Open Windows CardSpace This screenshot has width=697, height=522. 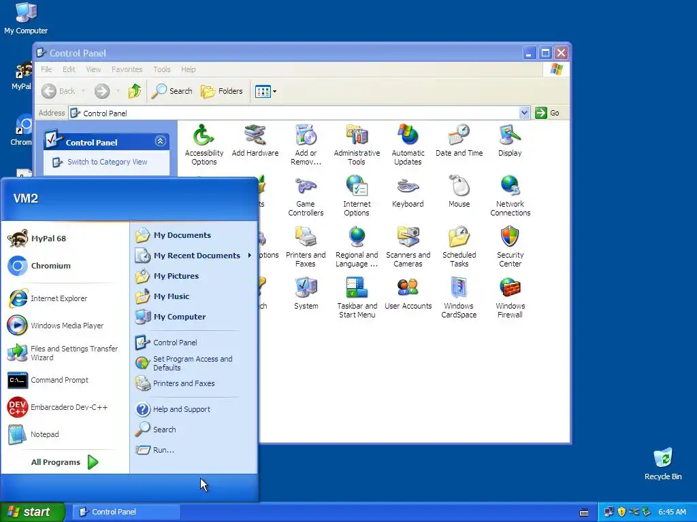(x=459, y=298)
